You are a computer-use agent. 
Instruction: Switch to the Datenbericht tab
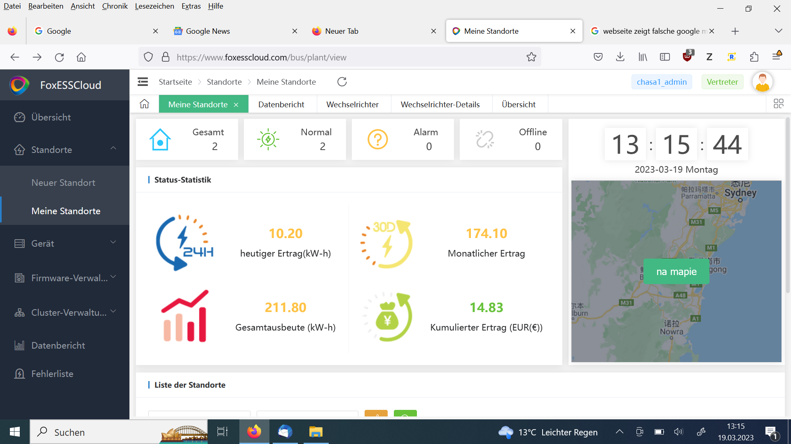point(281,104)
